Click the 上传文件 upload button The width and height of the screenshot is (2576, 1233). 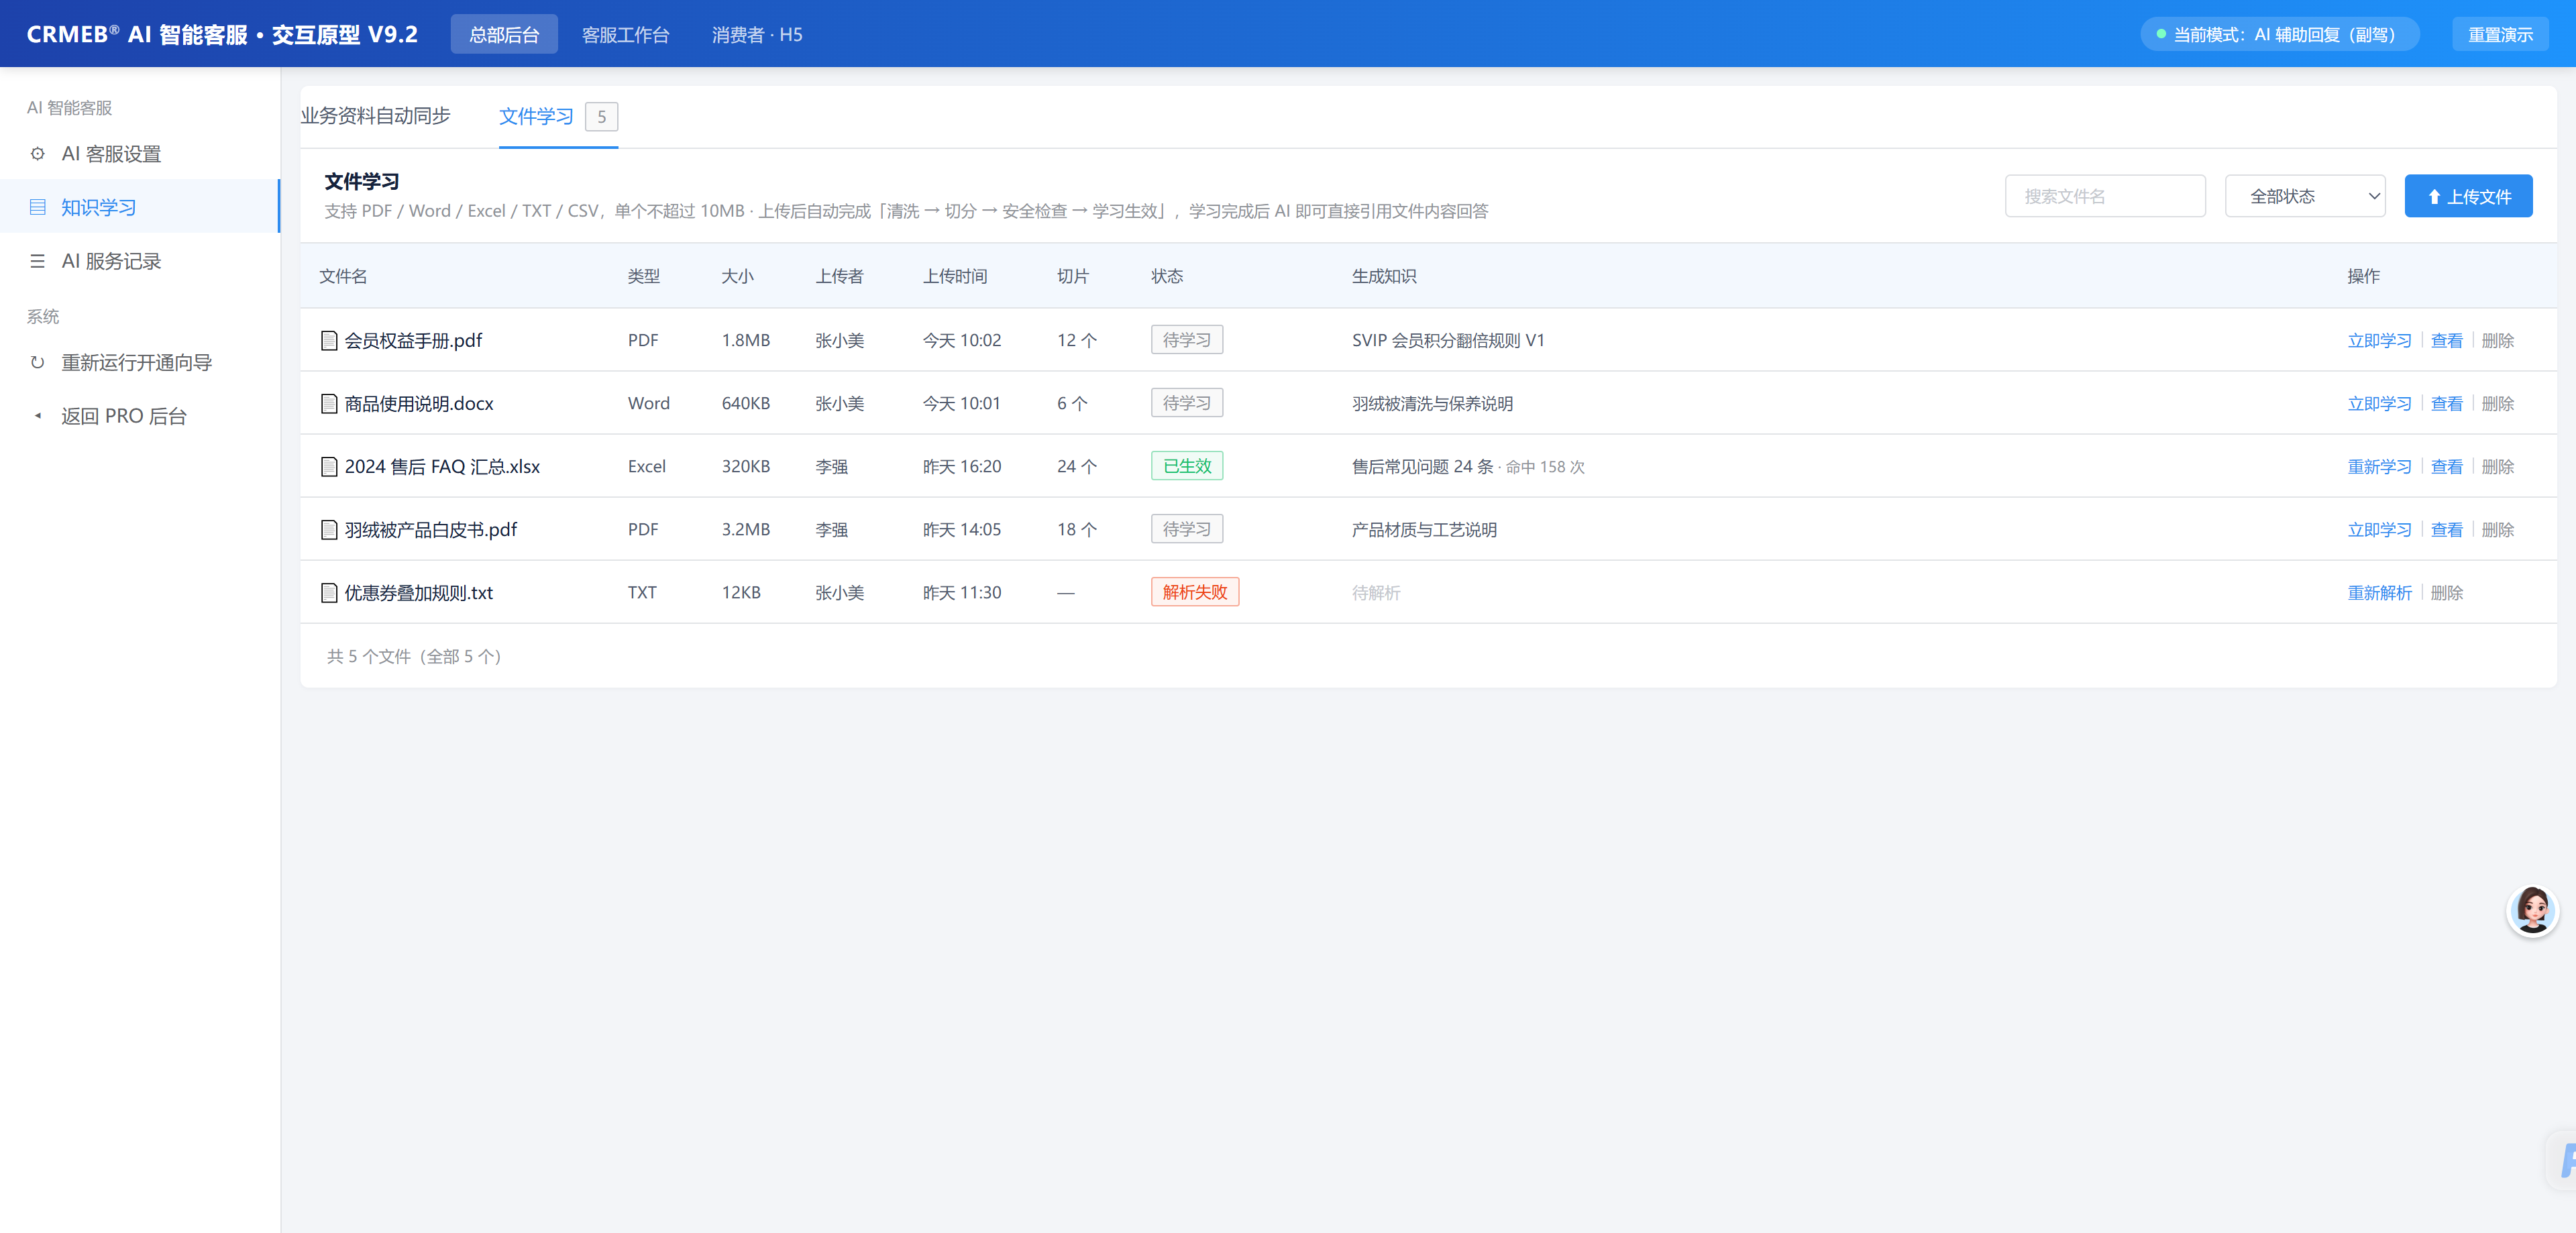(x=2468, y=196)
